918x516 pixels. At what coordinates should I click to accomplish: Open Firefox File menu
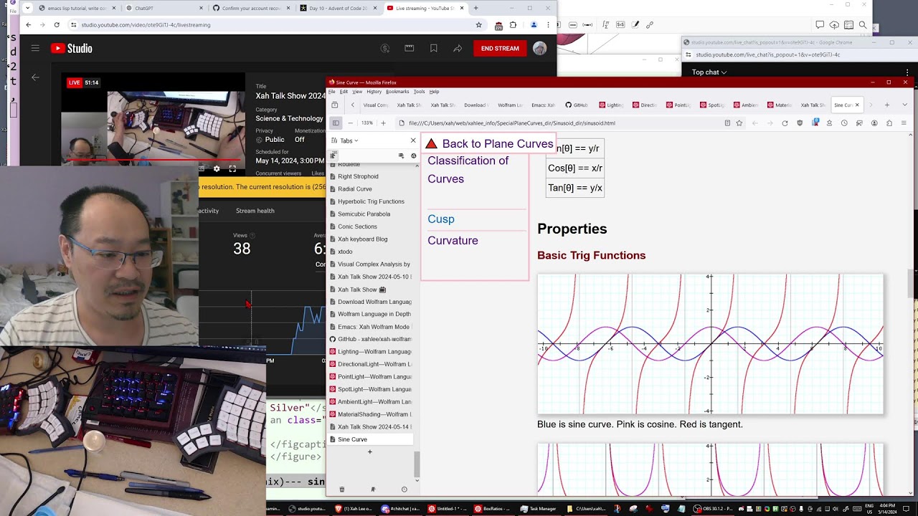(332, 92)
